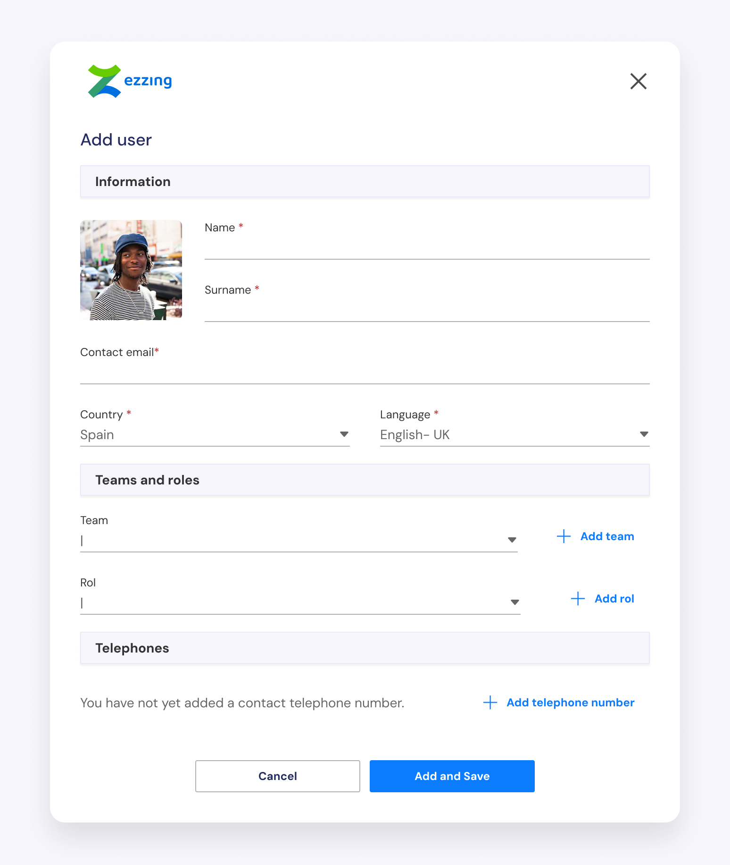Click the Add rol link

click(614, 599)
